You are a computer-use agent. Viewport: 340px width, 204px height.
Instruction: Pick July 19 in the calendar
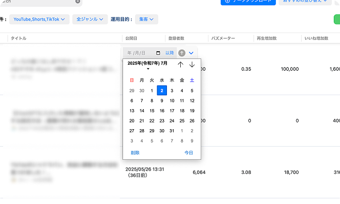point(192,111)
